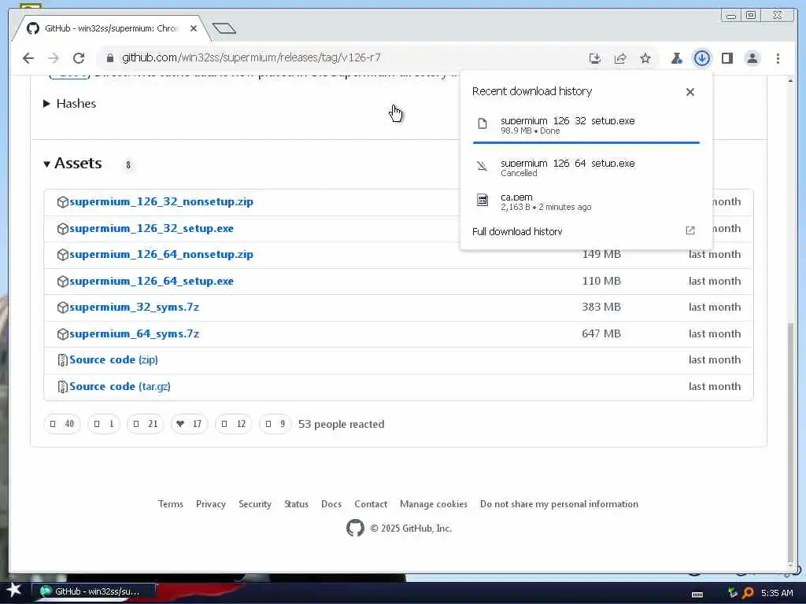Select GitHub - win32ss/su... taskbar item
This screenshot has height=604, width=806.
pyautogui.click(x=94, y=591)
